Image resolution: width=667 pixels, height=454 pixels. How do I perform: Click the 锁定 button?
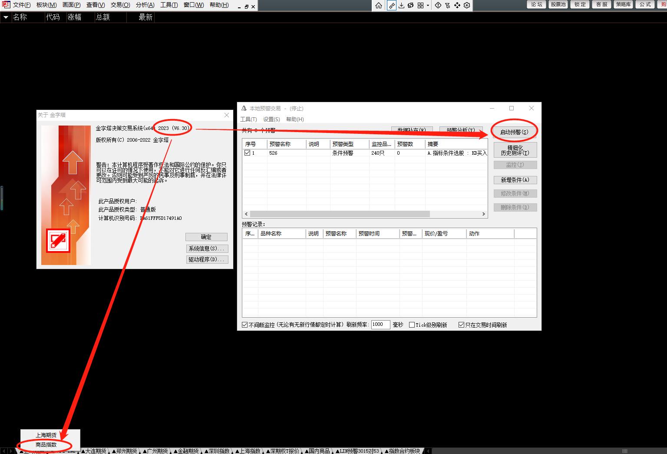(580, 4)
